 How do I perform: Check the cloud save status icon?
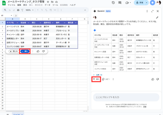coord(56,2)
